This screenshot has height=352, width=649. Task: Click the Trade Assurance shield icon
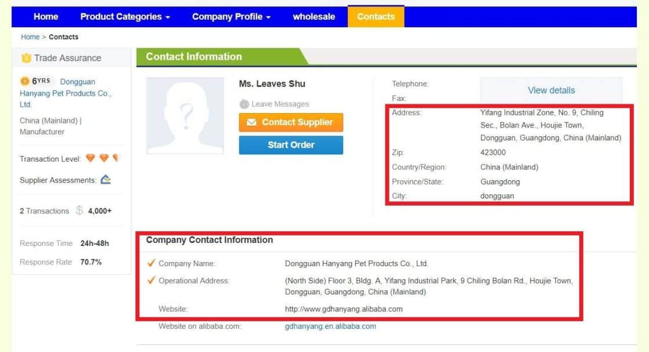(26, 58)
